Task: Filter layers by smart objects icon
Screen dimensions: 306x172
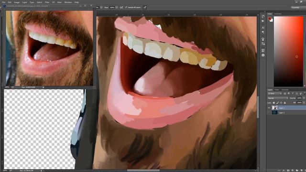Action: [x=301, y=94]
